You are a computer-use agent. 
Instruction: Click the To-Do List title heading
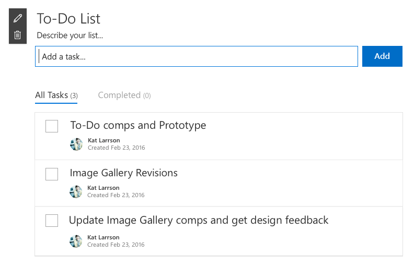68,19
